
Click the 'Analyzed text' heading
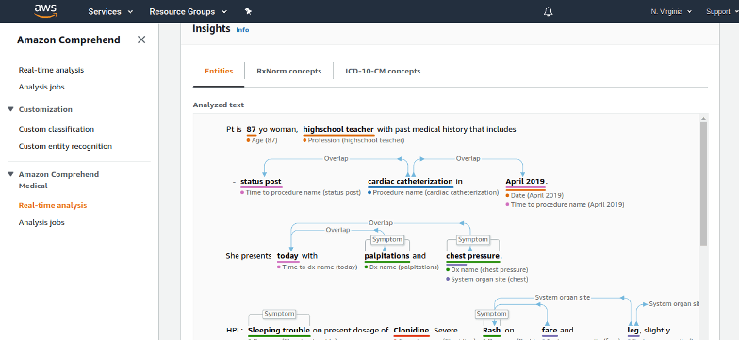point(219,105)
